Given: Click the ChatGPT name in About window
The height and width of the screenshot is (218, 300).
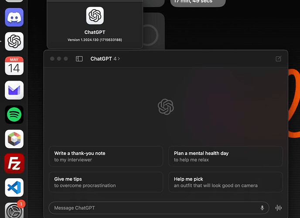Looking at the screenshot, I should [x=95, y=32].
